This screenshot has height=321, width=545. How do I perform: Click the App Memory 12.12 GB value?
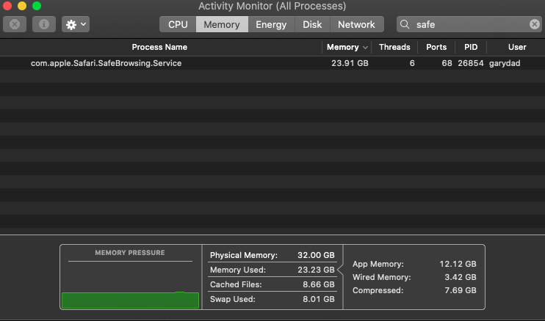(458, 264)
